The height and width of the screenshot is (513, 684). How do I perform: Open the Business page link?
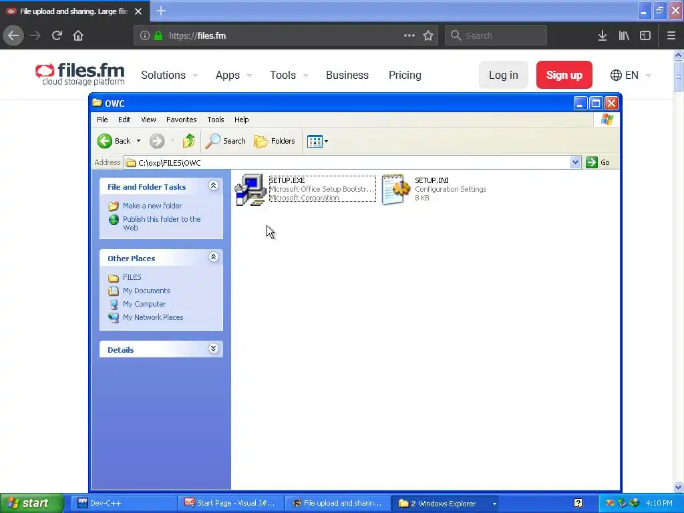click(x=347, y=75)
